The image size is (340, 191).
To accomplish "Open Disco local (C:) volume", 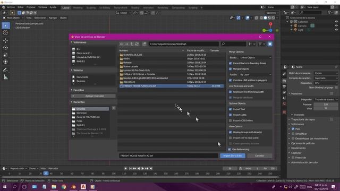I will click(84, 53).
